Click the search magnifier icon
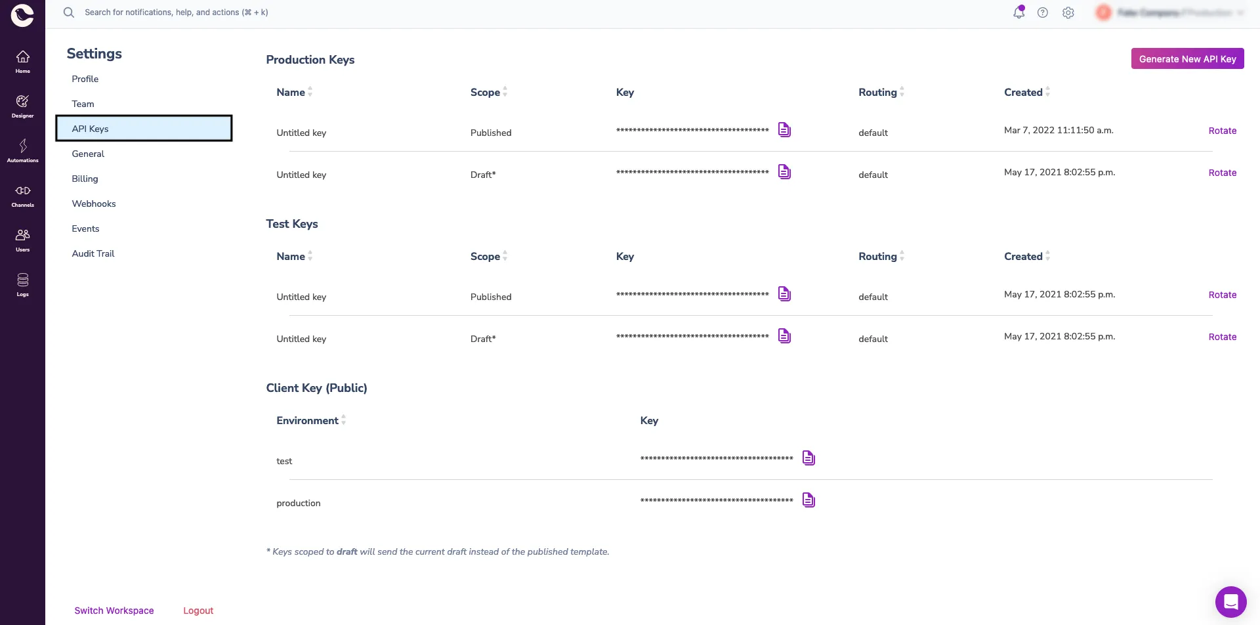Image resolution: width=1260 pixels, height=625 pixels. click(69, 12)
